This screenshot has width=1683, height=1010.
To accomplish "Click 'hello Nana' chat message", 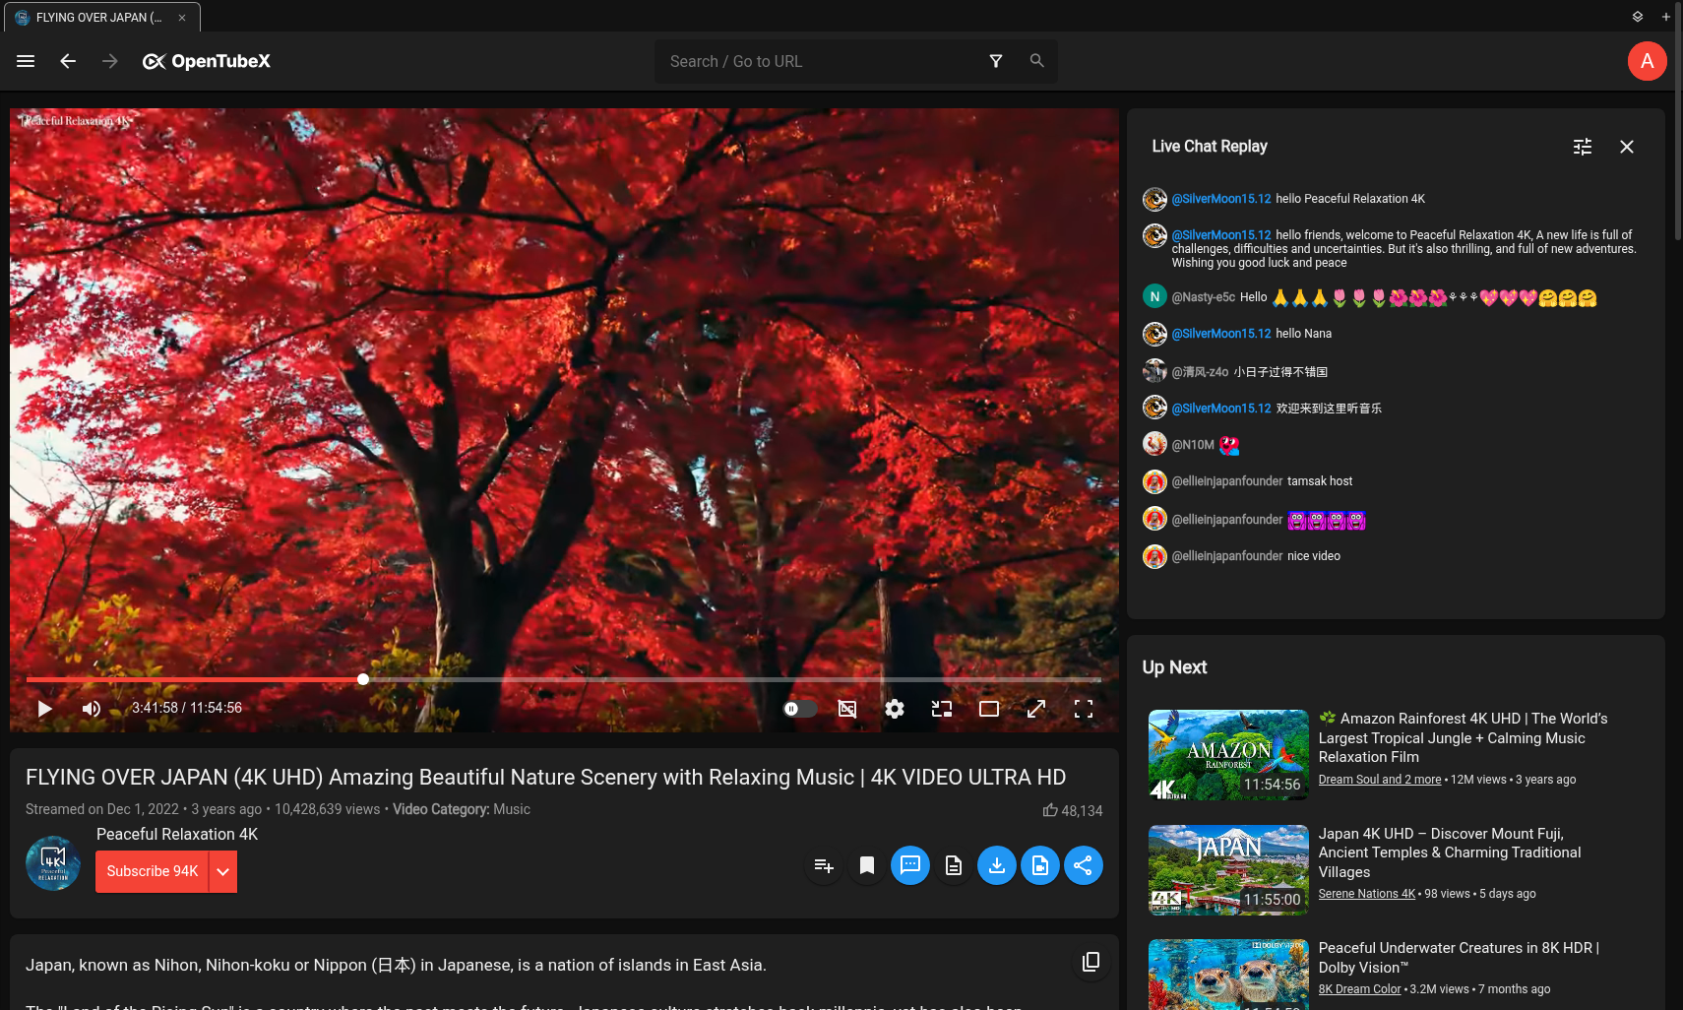I will [1304, 334].
